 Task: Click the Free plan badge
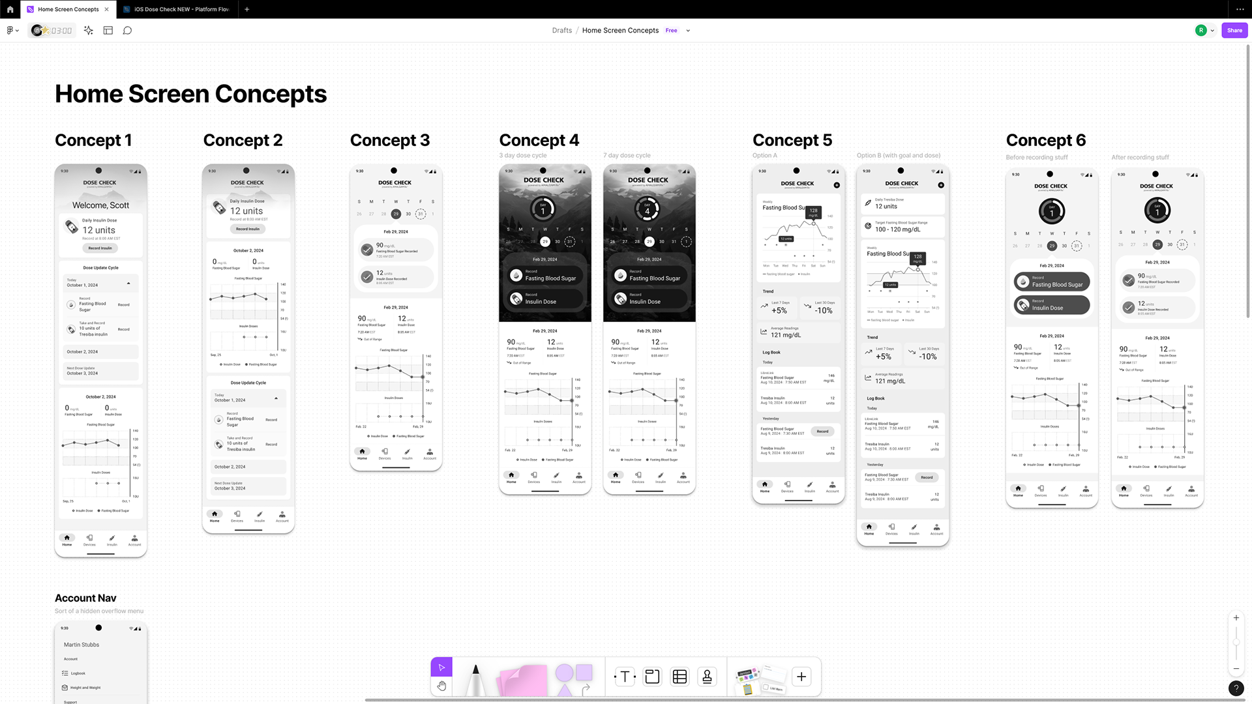[x=671, y=30]
